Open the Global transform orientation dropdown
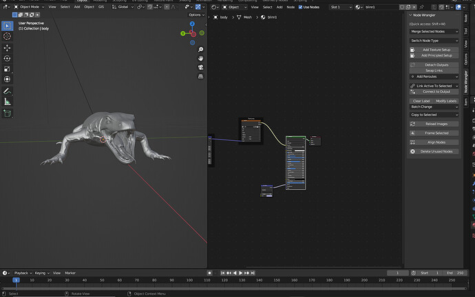 pos(123,7)
